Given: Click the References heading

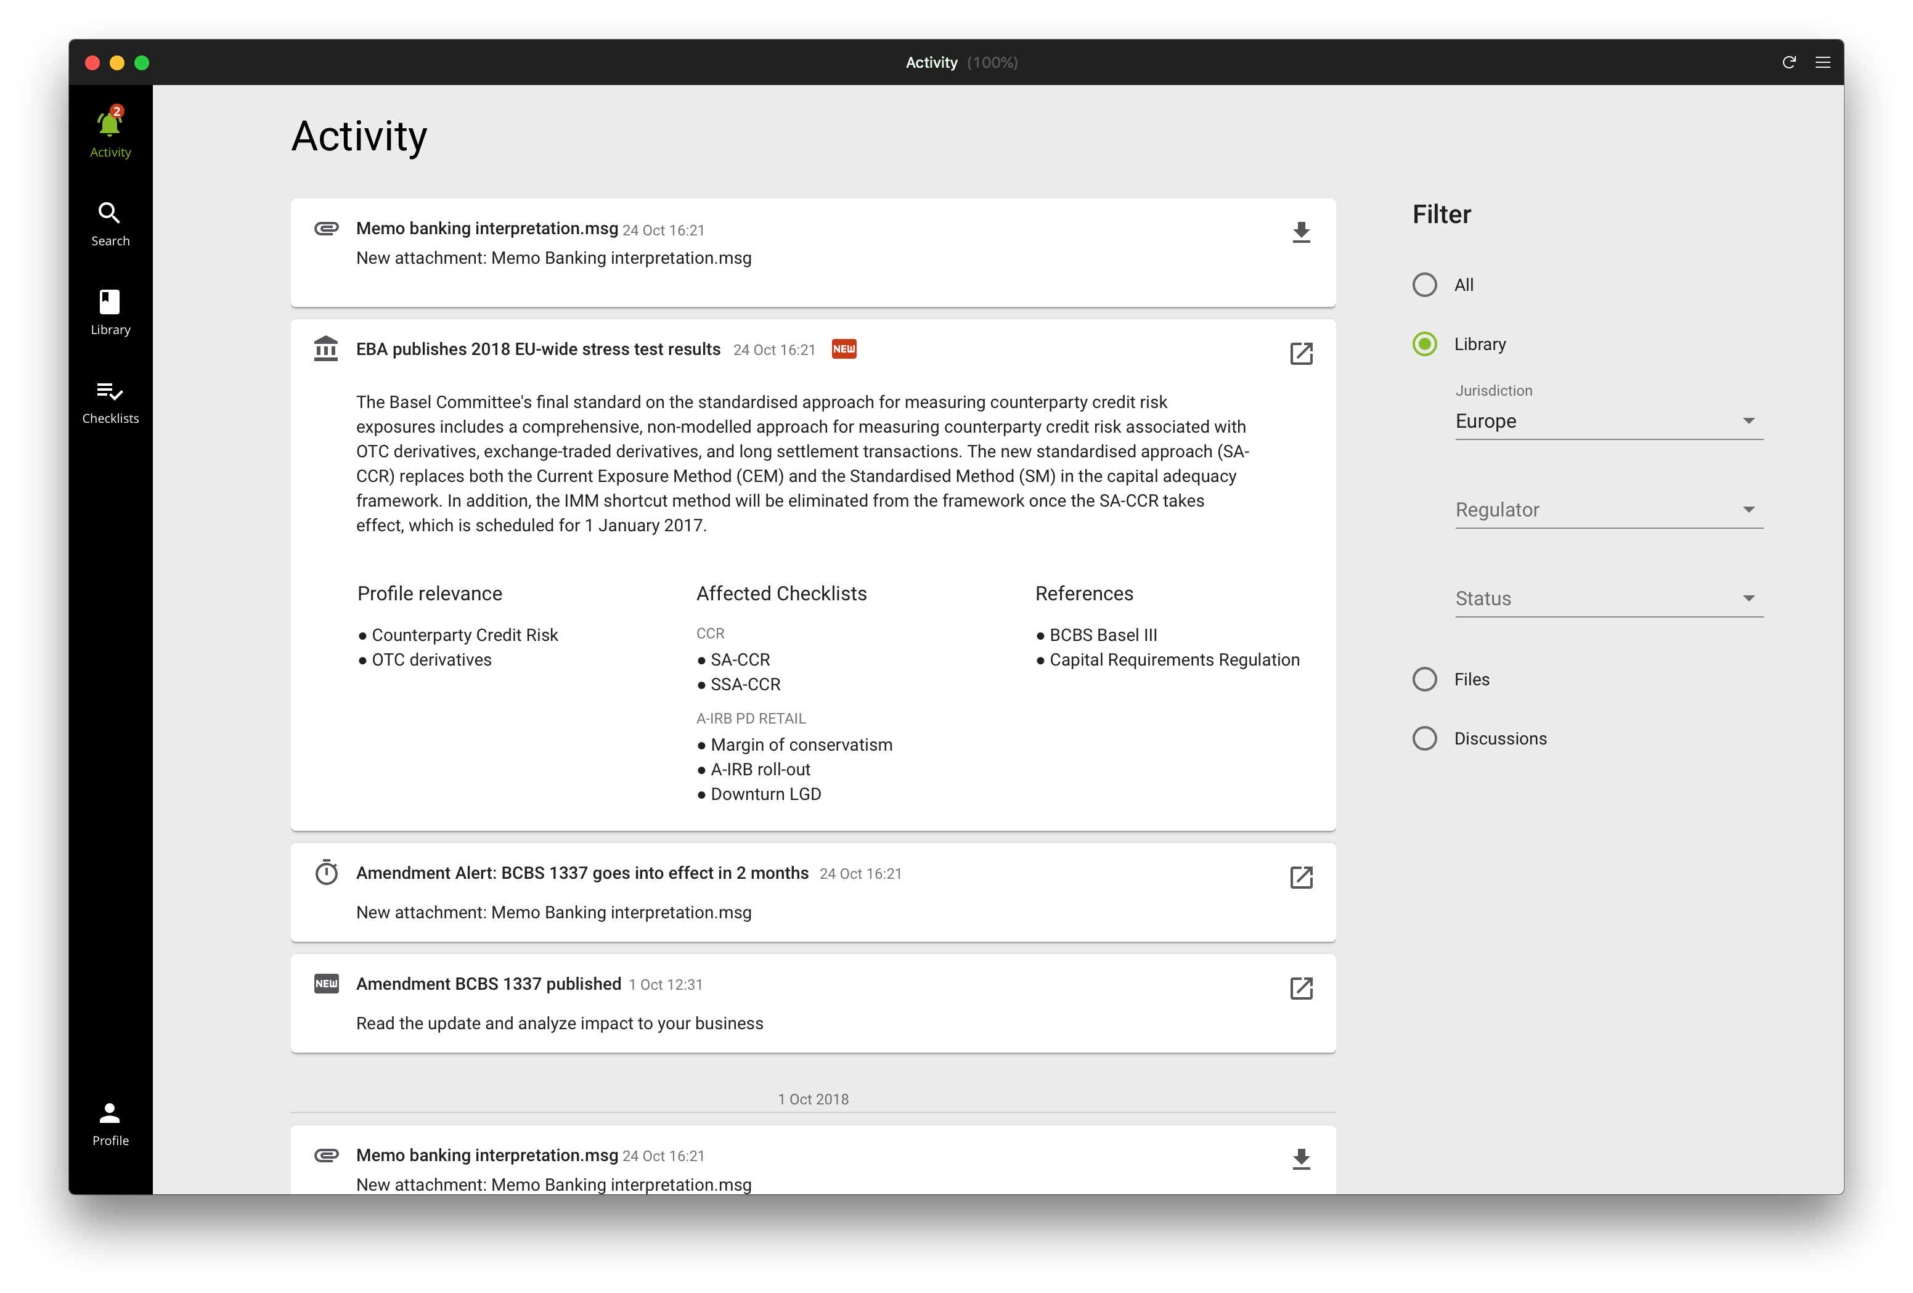Looking at the screenshot, I should point(1084,594).
